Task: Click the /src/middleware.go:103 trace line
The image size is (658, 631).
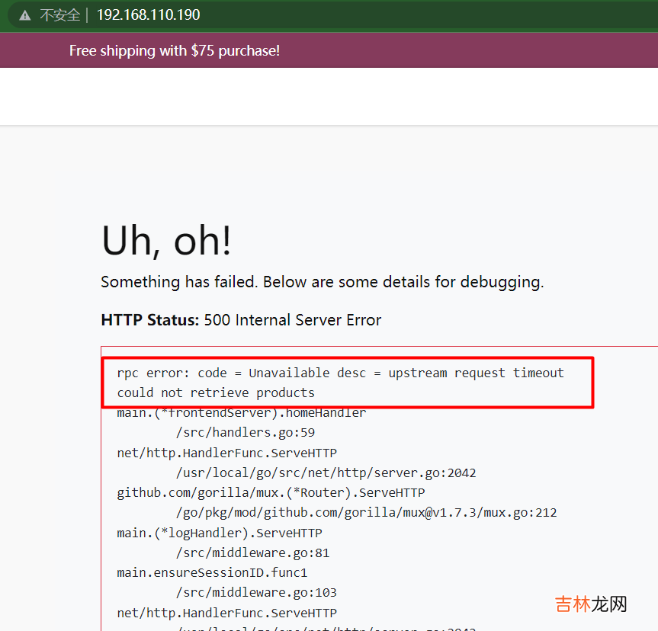Action: (256, 592)
